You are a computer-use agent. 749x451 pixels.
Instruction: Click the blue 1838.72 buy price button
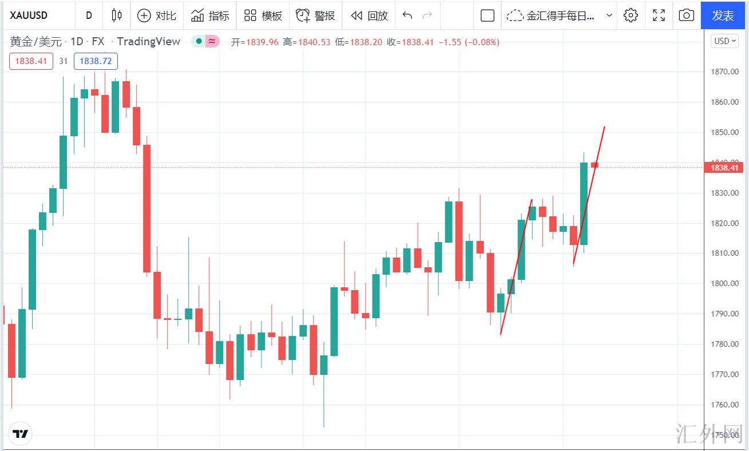click(96, 61)
